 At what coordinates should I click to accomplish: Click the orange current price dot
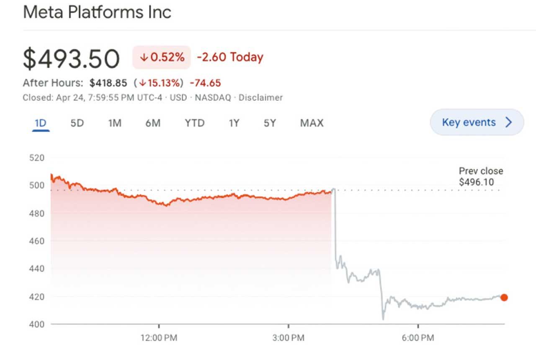coord(504,297)
